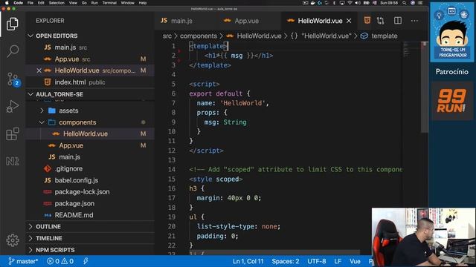The height and width of the screenshot is (267, 476).
Task: Click the lightning status bar icon
Action: [x=86, y=261]
